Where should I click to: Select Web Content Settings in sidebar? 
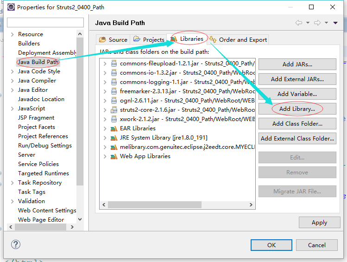[x=47, y=211]
